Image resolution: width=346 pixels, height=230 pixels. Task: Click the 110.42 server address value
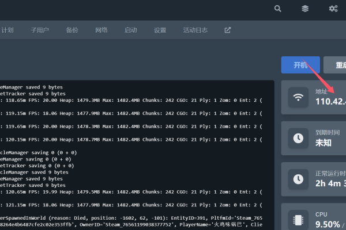coord(330,102)
